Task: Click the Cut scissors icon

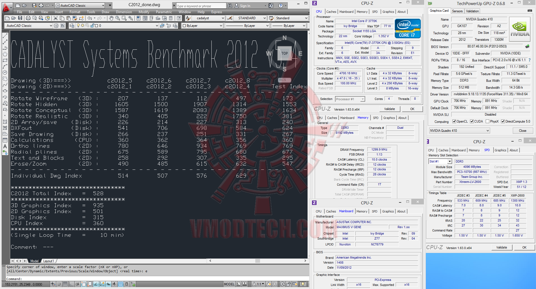Action: coord(56,18)
